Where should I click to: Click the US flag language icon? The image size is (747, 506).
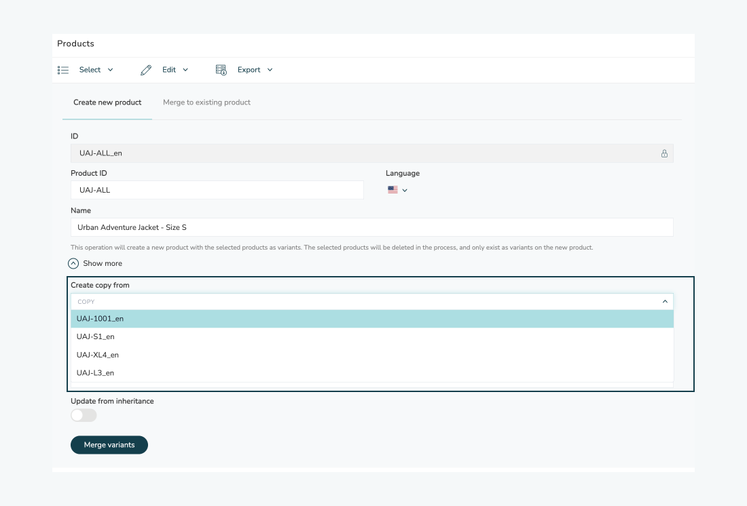(x=393, y=191)
